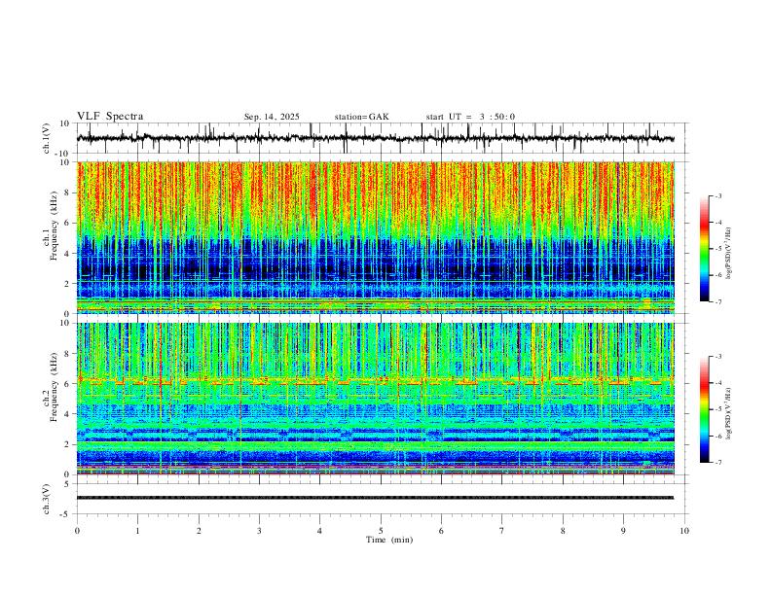
Task: Click tick label "7" on the Time axis
Action: (502, 531)
